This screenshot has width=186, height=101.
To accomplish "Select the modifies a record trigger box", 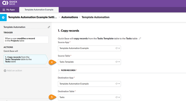I will (x=26, y=40).
